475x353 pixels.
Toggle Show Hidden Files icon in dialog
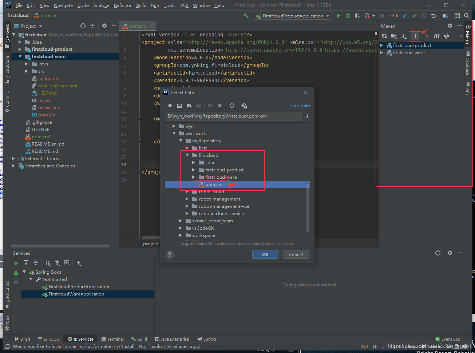coord(244,106)
